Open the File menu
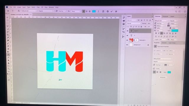 [x=11, y=7]
